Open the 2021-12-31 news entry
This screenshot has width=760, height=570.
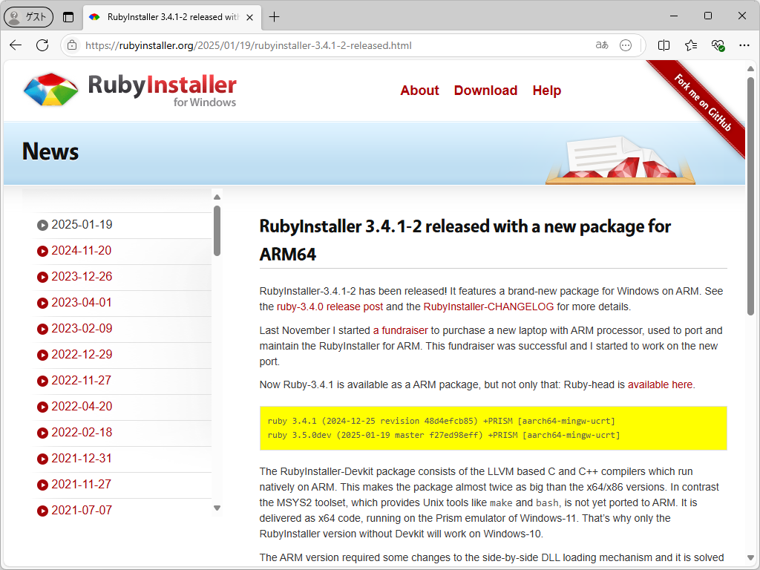82,458
